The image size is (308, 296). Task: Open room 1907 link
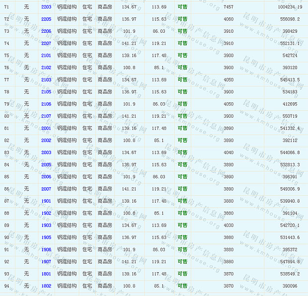click(46, 262)
